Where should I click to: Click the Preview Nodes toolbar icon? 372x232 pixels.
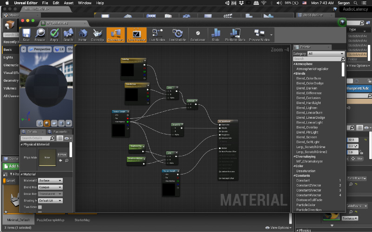pos(259,34)
